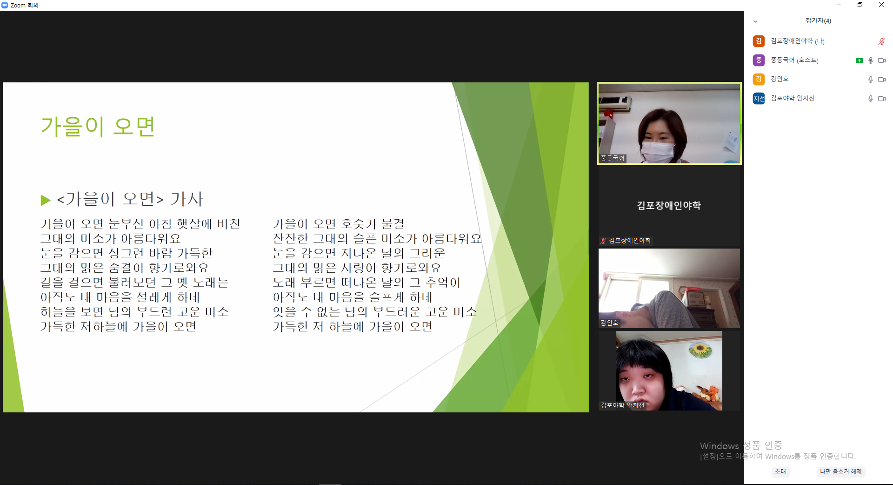The height and width of the screenshot is (485, 893).
Task: Click the Zoom logo in the title bar
Action: pos(5,5)
